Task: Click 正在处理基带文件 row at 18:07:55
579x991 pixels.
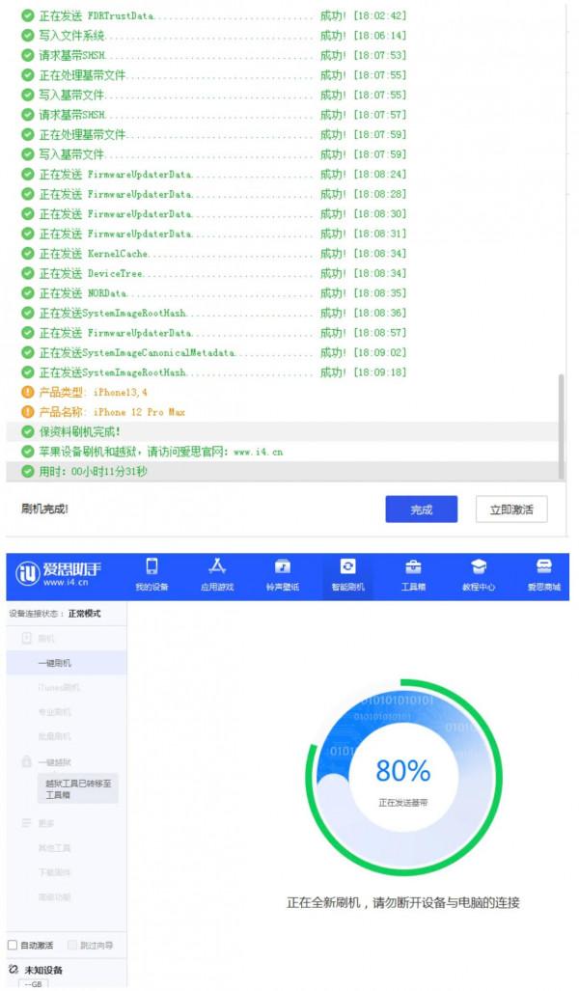Action: click(x=213, y=74)
